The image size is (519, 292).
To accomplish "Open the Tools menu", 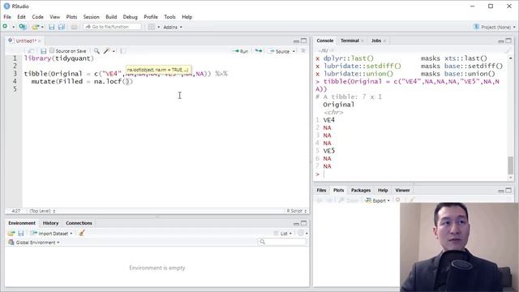I will (169, 17).
